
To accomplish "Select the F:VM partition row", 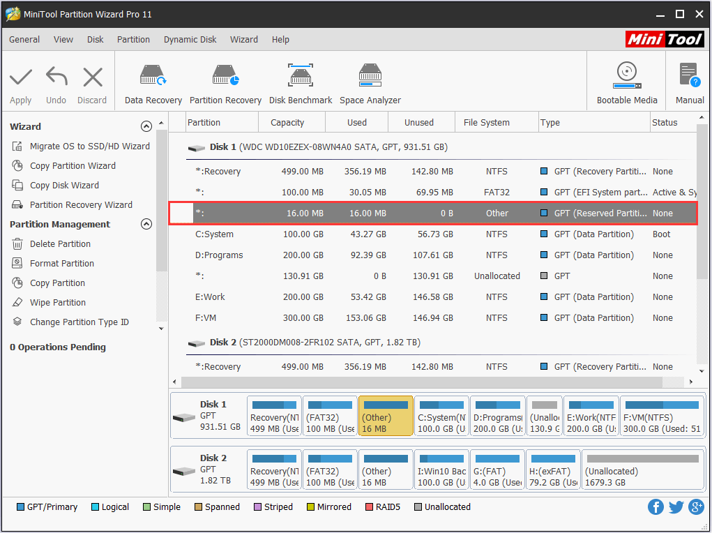I will pyautogui.click(x=433, y=317).
